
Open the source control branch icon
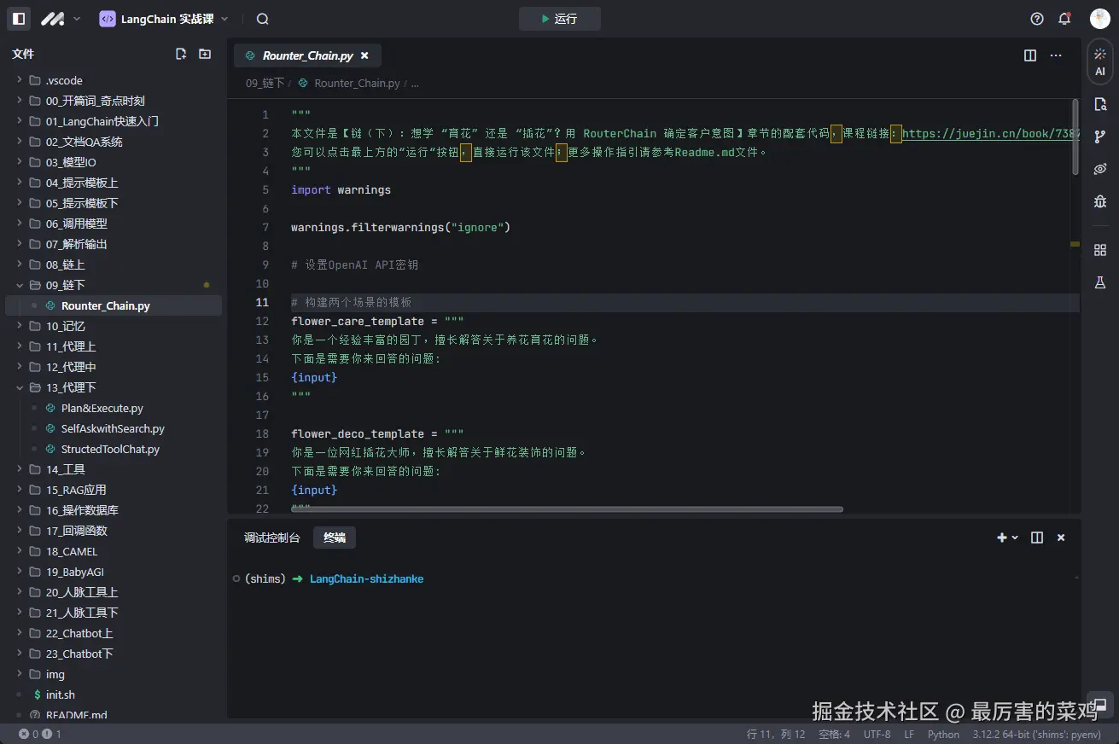point(1100,137)
